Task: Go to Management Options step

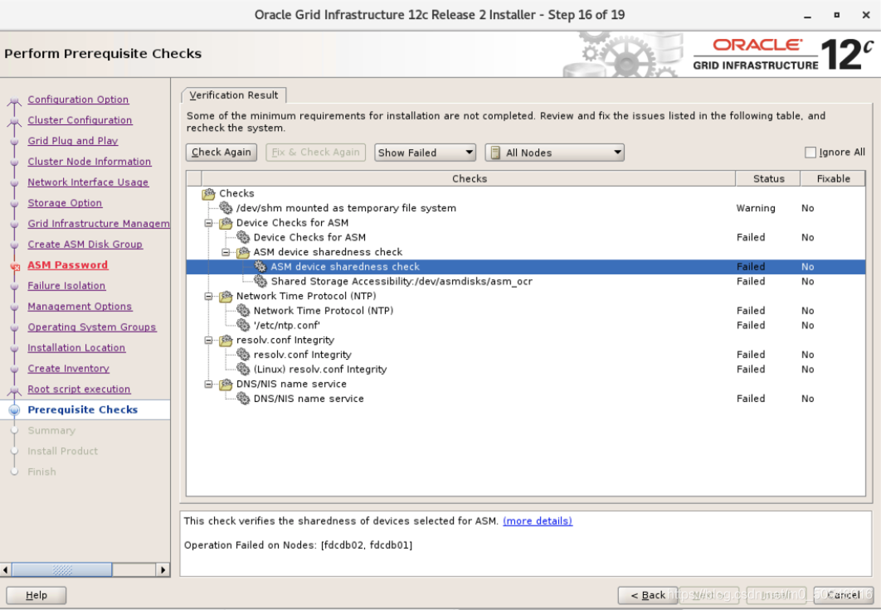Action: (80, 307)
